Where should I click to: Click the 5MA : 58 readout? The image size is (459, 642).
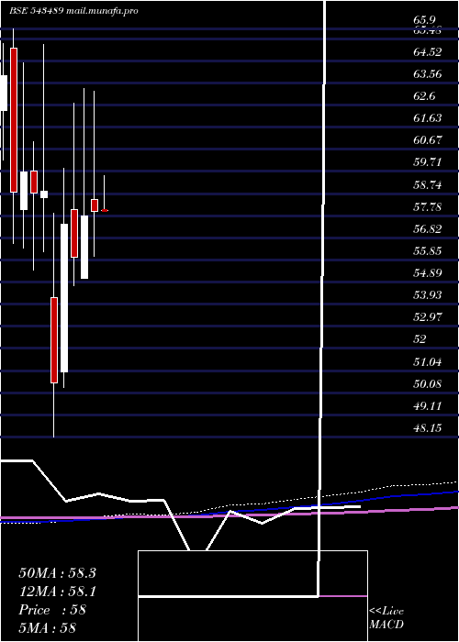tap(48, 628)
